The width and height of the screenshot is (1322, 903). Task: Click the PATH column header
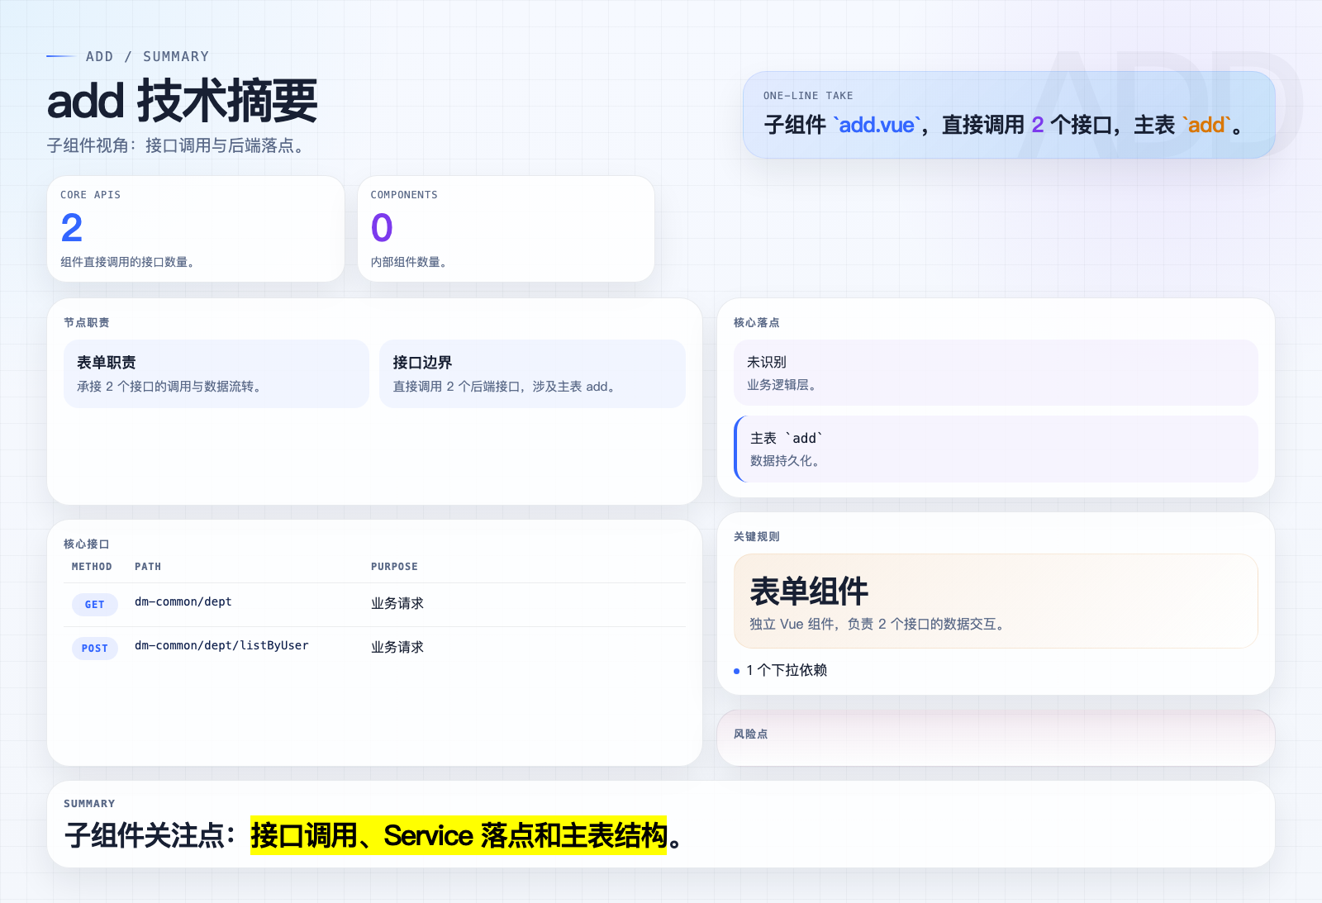pyautogui.click(x=148, y=567)
